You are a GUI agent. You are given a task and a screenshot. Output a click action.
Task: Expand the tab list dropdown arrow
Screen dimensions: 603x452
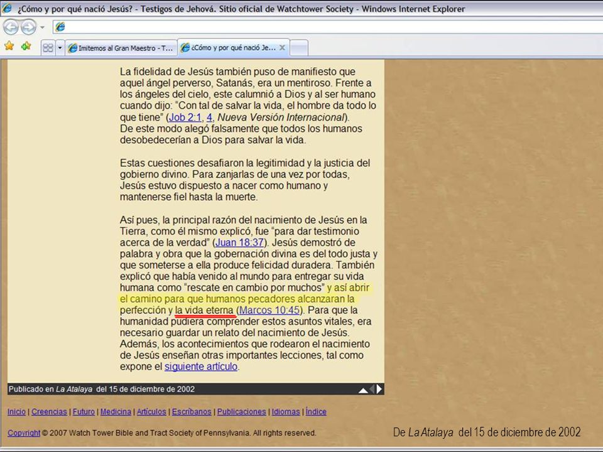click(60, 48)
